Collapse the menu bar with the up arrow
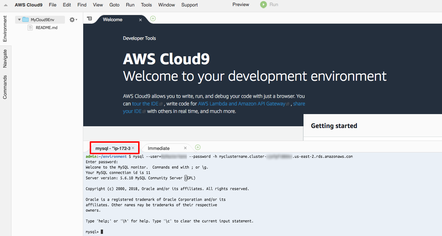The height and width of the screenshot is (236, 442). [6, 5]
